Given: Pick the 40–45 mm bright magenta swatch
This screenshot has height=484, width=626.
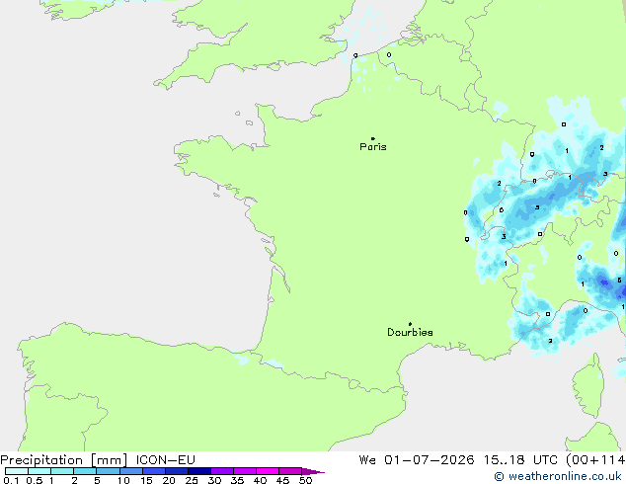Looking at the screenshot, I should point(268,471).
